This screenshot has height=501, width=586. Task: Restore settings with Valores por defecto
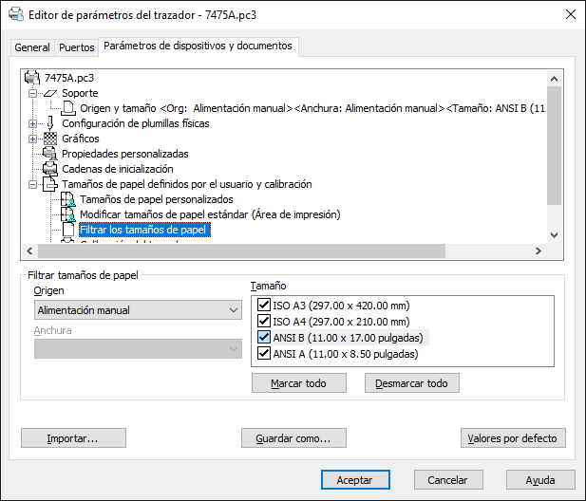click(513, 438)
